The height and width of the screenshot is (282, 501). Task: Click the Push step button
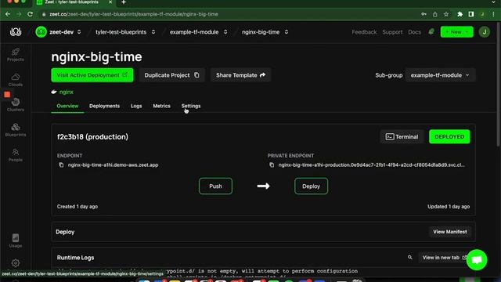click(x=215, y=186)
